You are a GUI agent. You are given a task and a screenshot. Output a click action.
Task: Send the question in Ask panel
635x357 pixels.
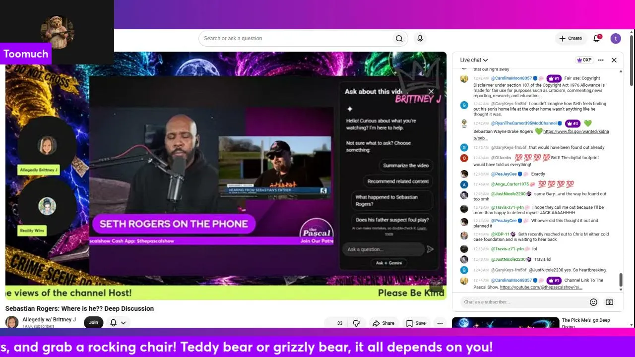pyautogui.click(x=430, y=249)
